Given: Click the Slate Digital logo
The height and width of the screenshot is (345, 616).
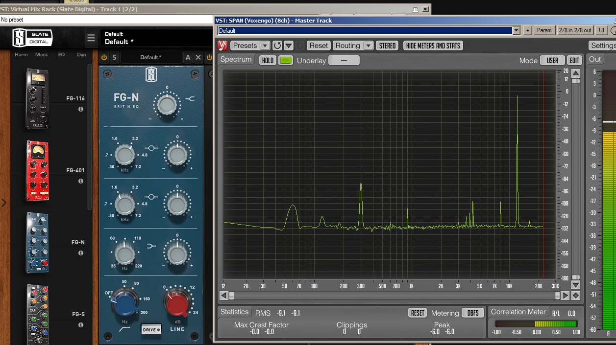Looking at the screenshot, I should (x=32, y=38).
